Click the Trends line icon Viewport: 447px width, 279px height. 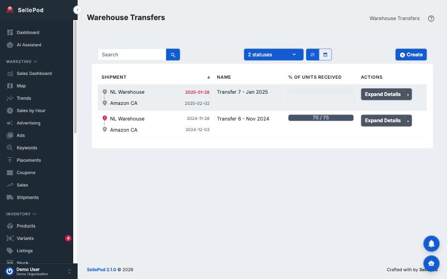click(10, 98)
